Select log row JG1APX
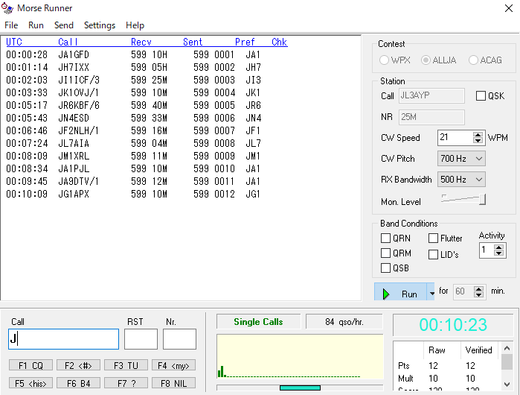The height and width of the screenshot is (395, 520). click(133, 194)
